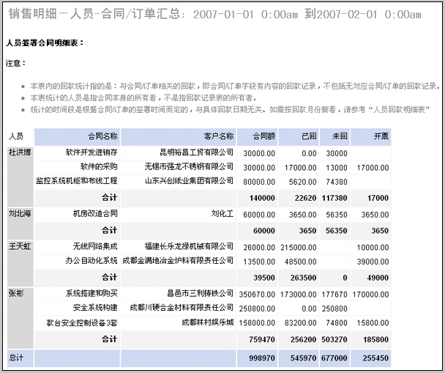Open the 无线网络集成 contract

95,245
